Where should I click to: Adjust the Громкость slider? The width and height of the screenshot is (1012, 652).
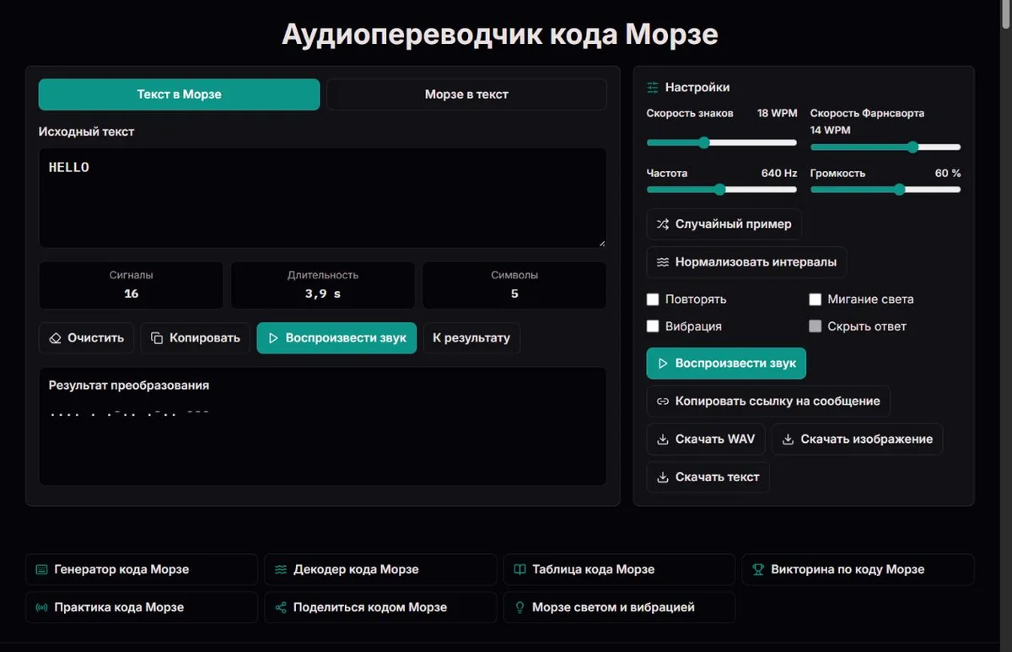tap(885, 190)
